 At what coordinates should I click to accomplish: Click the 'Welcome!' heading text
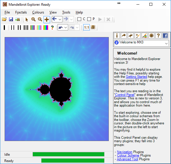[127, 53]
